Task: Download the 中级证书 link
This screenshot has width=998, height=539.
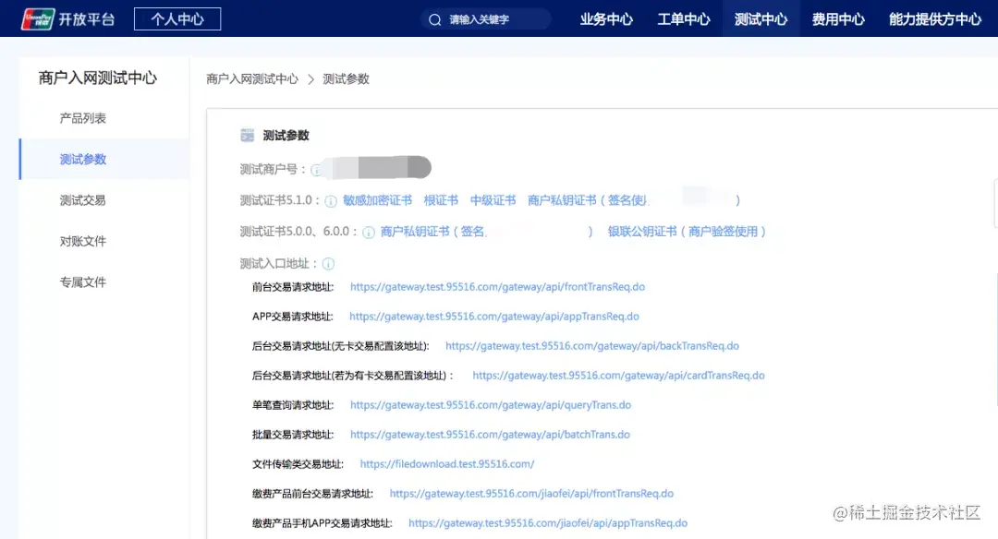Action: [x=493, y=200]
